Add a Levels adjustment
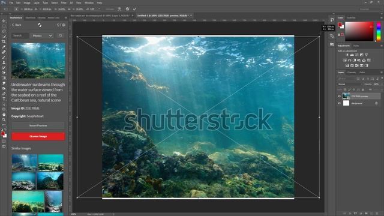Viewport: 384px width, 216px height. [352, 55]
